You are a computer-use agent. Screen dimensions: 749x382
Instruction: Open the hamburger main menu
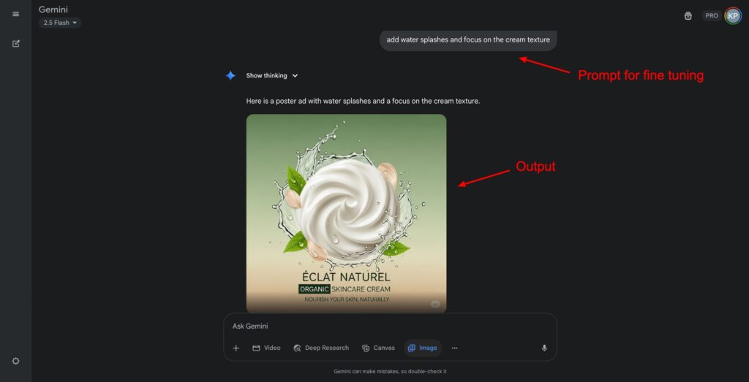(x=16, y=15)
